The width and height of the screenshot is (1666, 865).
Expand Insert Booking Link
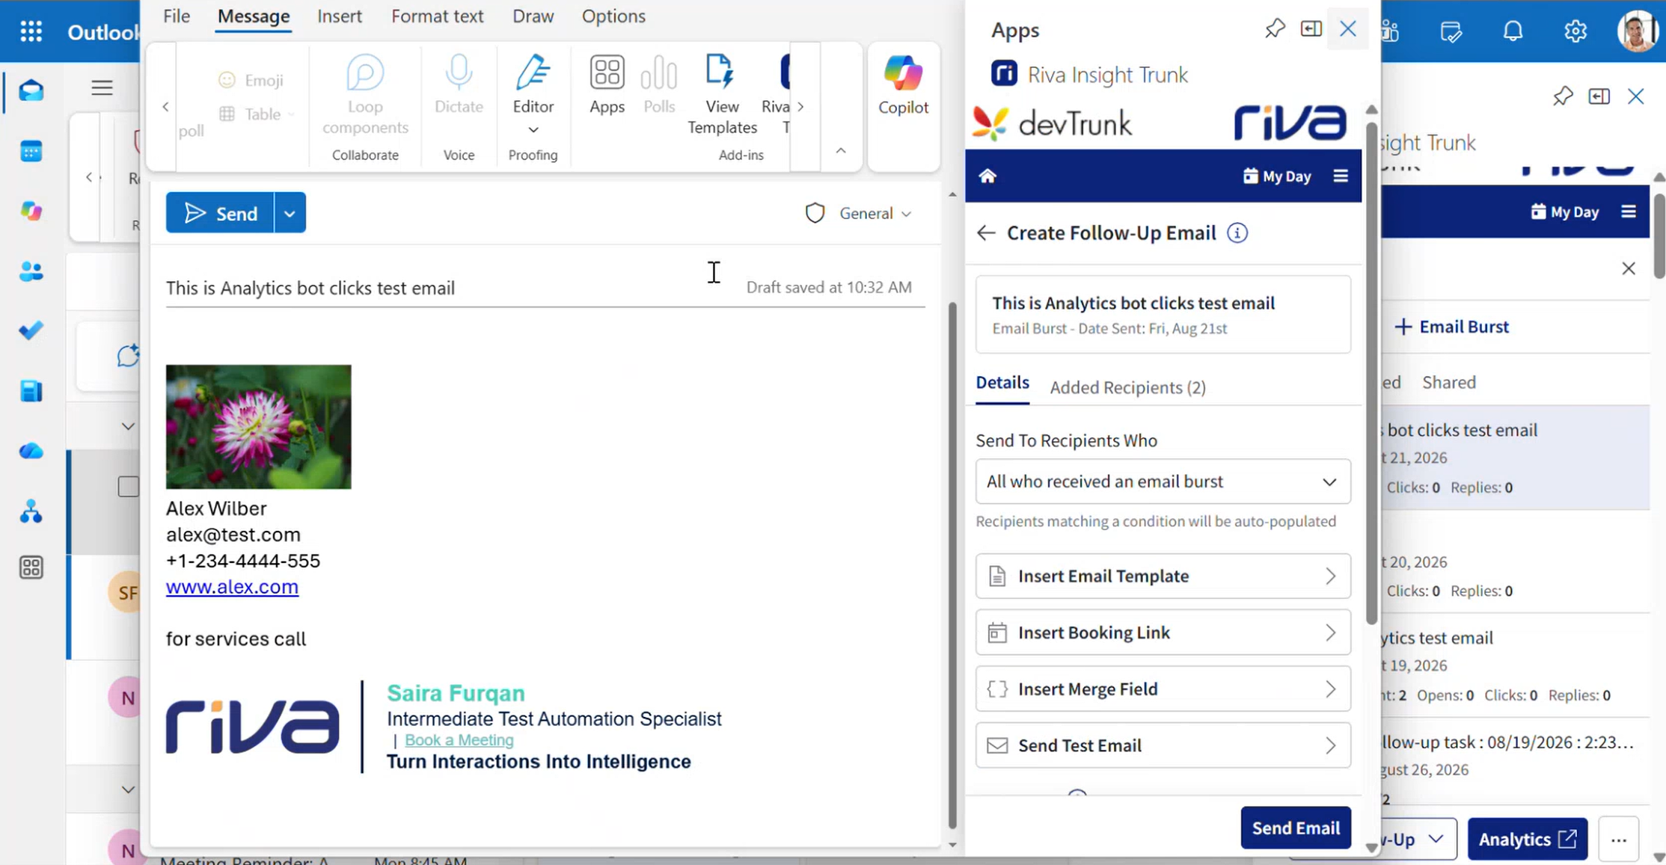(x=1163, y=632)
